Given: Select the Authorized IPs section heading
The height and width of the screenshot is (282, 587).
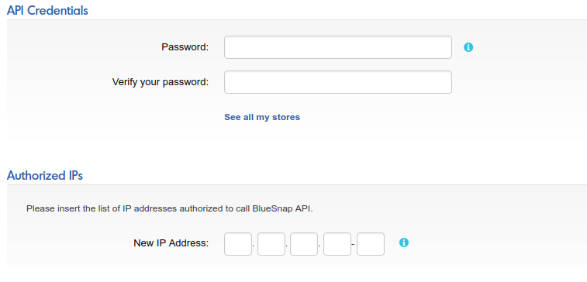Looking at the screenshot, I should pos(45,175).
